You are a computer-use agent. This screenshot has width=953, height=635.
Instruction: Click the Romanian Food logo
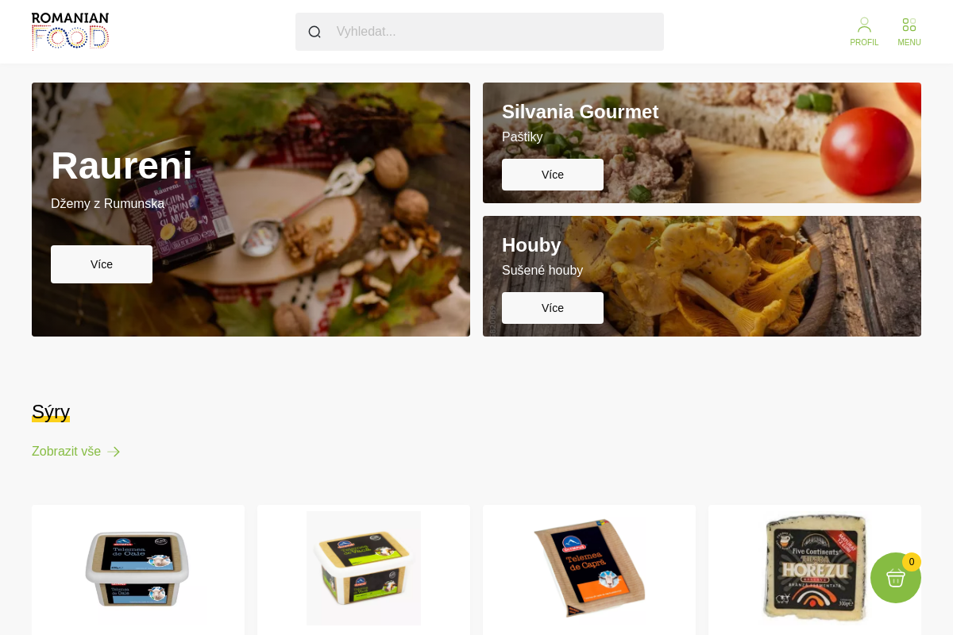pos(71,32)
